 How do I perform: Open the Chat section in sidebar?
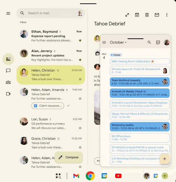tap(8, 71)
